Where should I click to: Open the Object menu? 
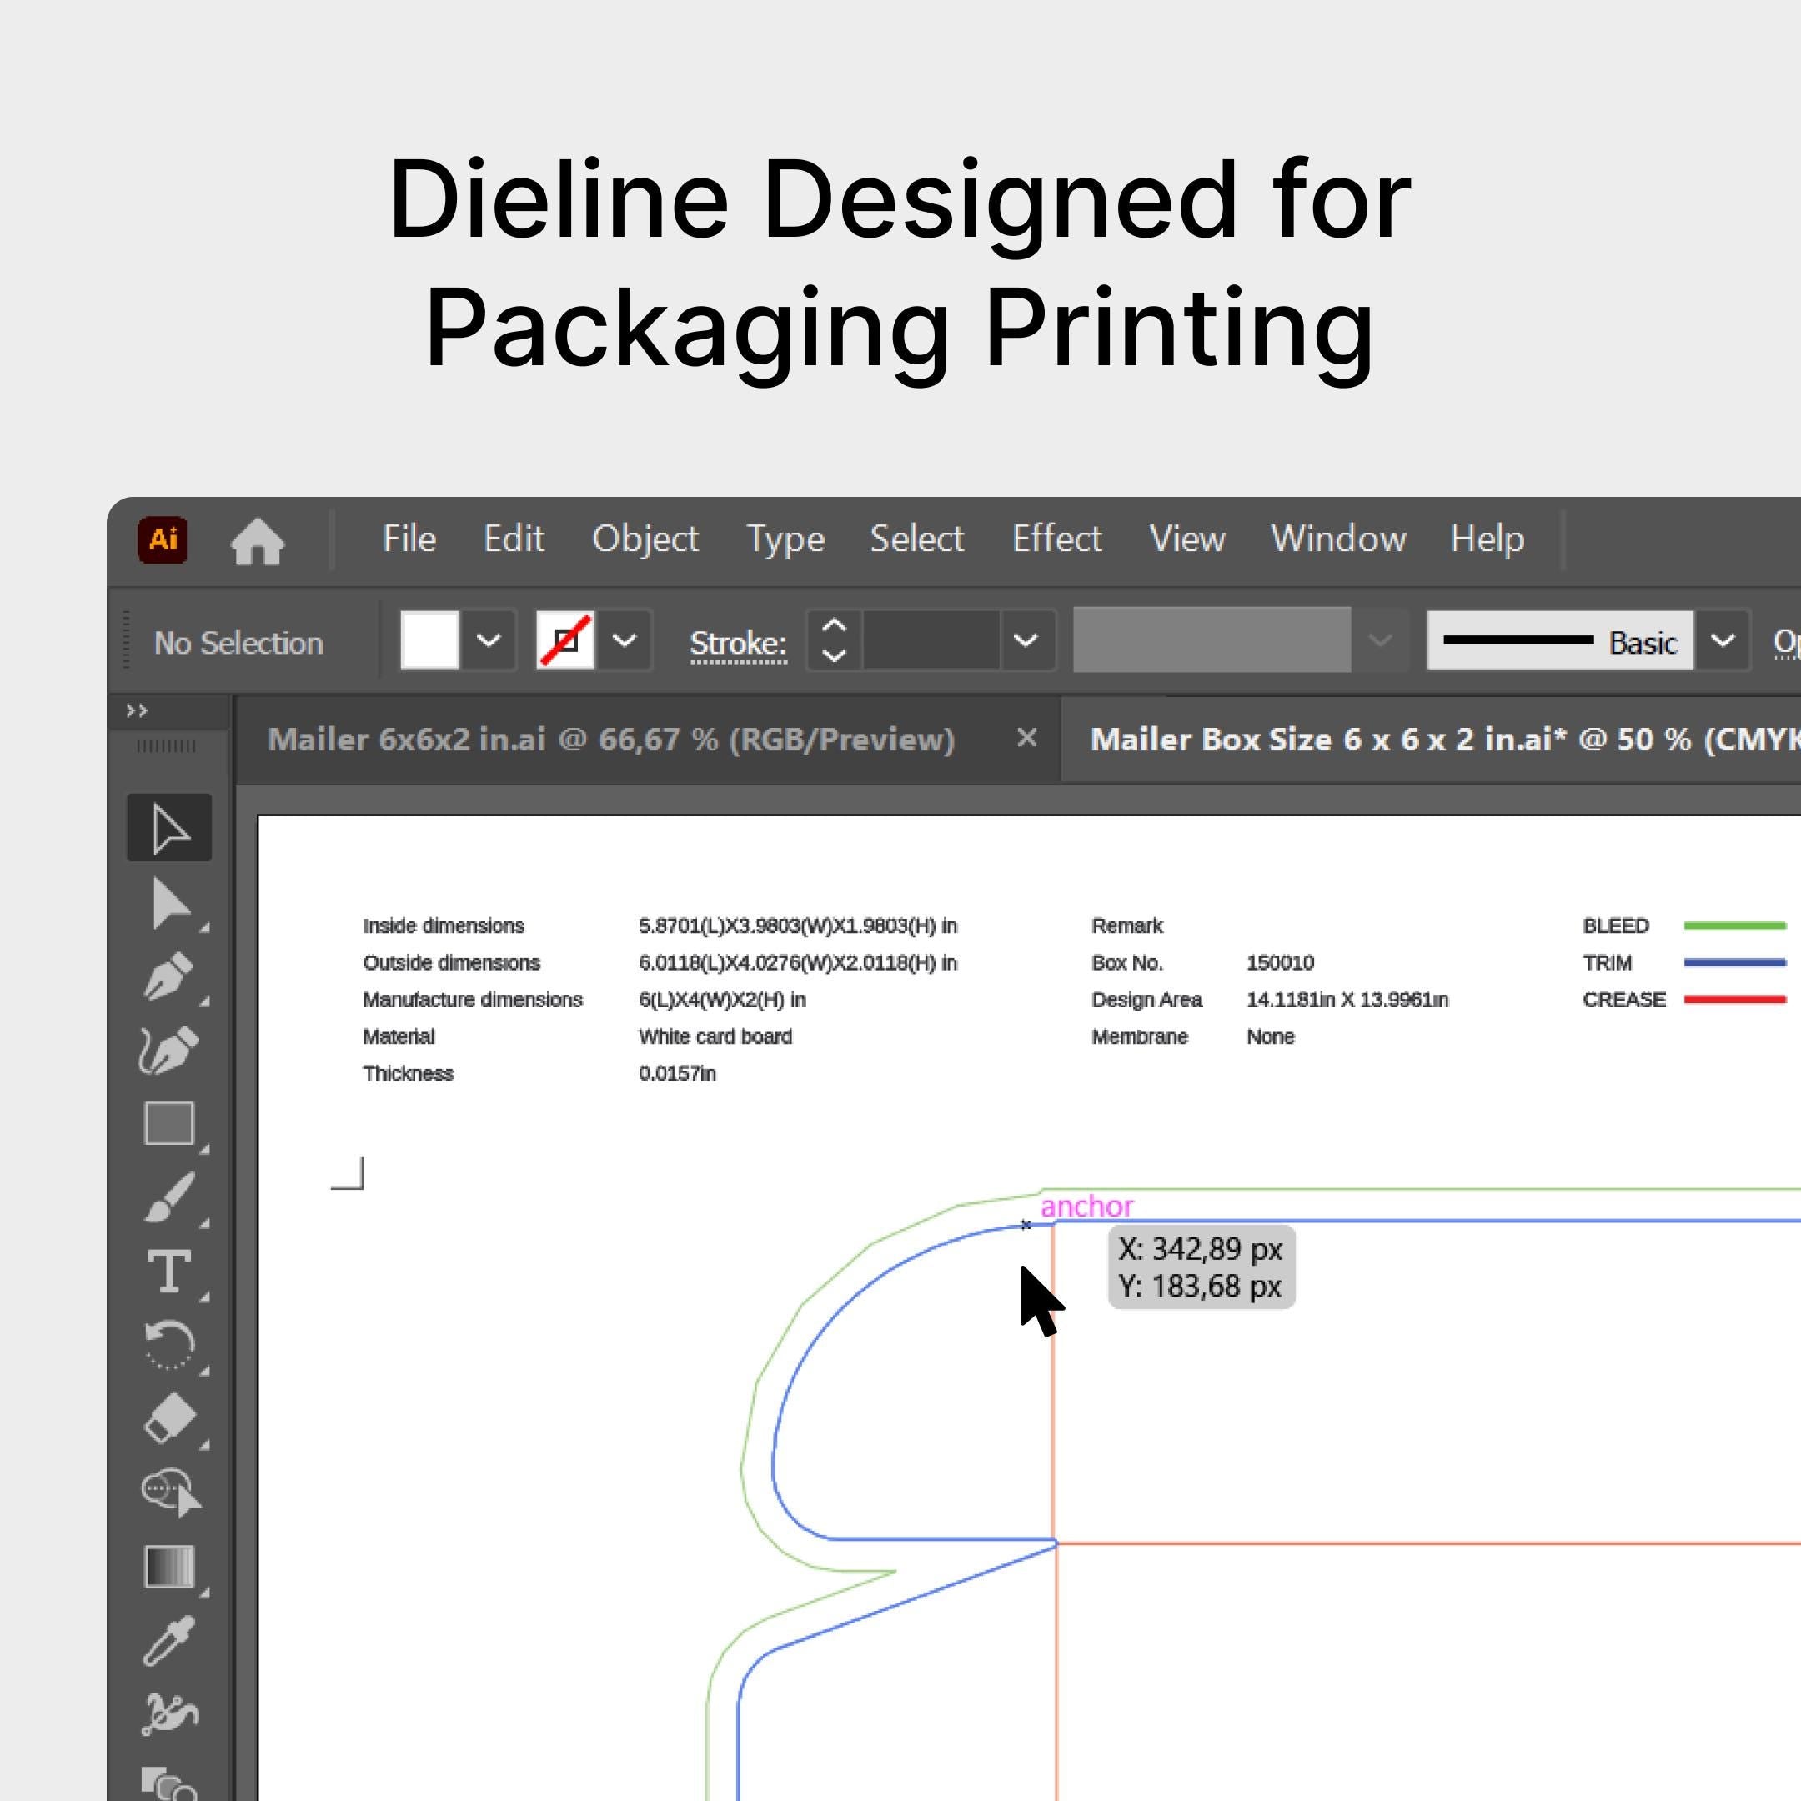point(645,539)
